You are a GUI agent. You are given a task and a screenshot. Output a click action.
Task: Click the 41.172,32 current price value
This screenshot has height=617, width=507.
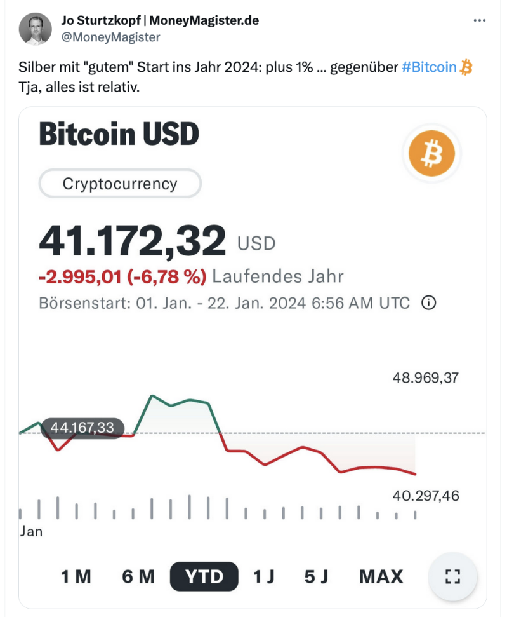[132, 242]
